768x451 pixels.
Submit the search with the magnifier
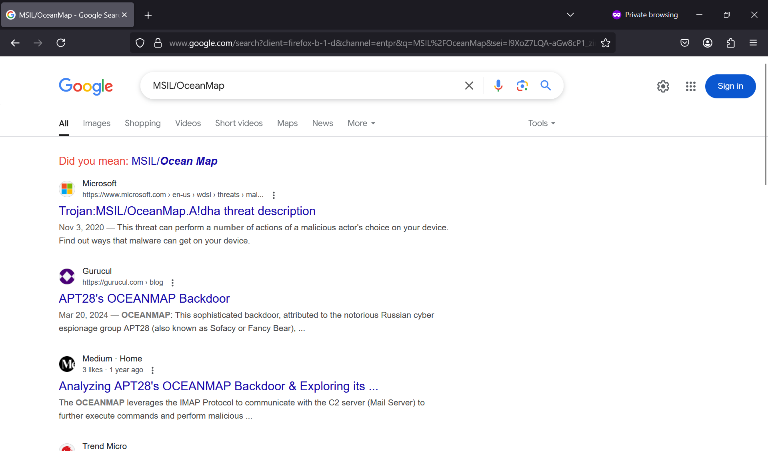pos(546,86)
